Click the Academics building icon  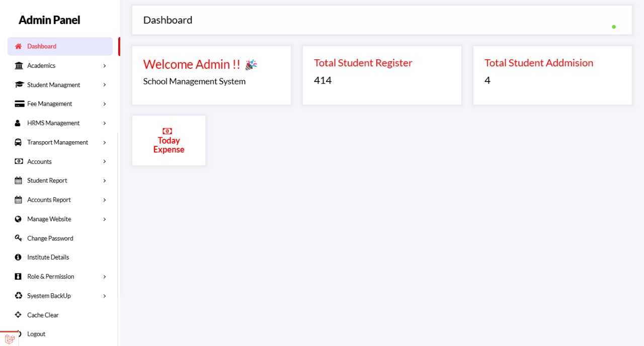(x=19, y=66)
